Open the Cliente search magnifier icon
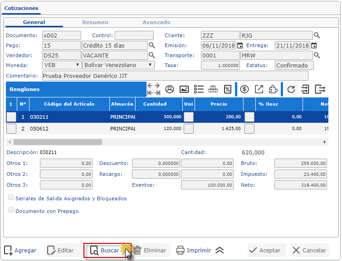342x261 pixels. [x=317, y=35]
